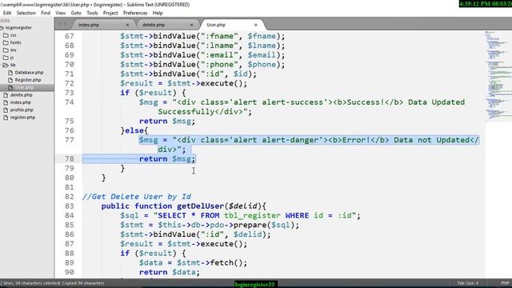Click bindValue ":phone" line
The height and width of the screenshot is (288, 512).
tap(202, 64)
